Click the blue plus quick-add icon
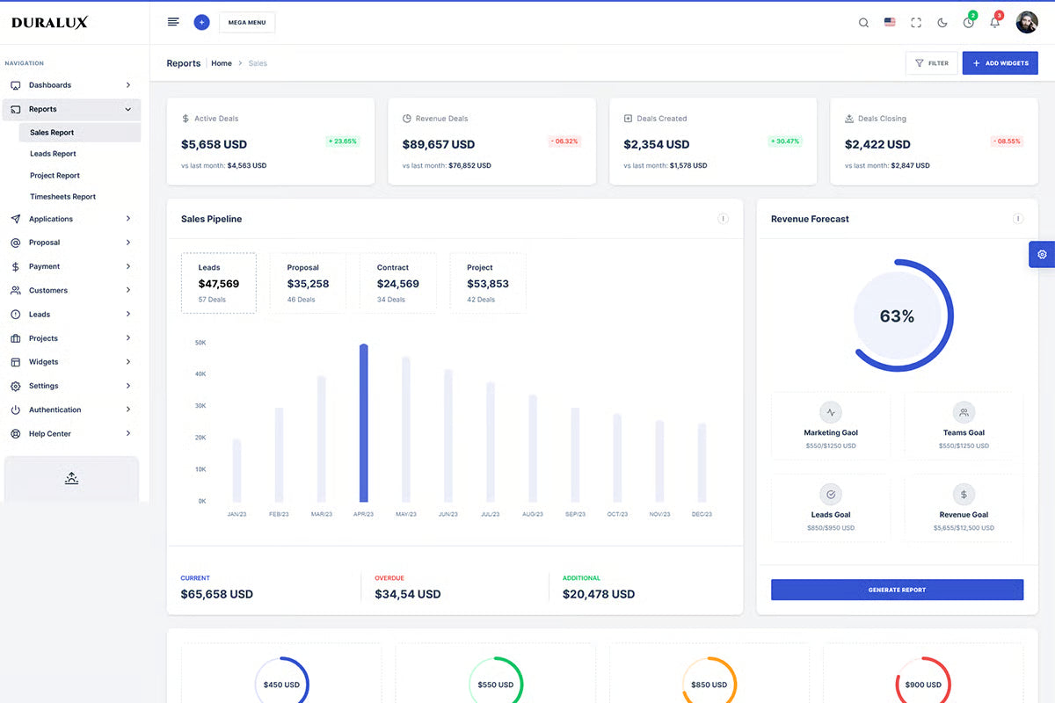This screenshot has height=703, width=1055. [x=201, y=22]
